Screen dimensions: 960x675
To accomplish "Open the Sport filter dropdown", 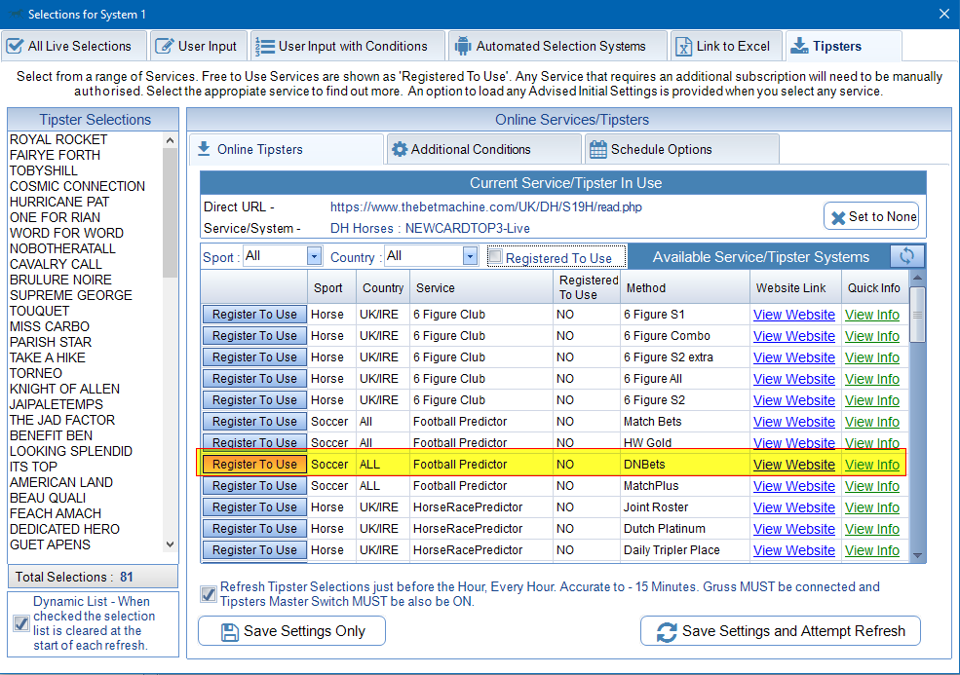I will (314, 256).
